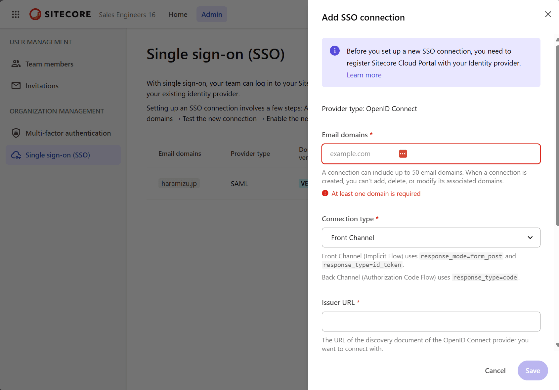Image resolution: width=559 pixels, height=390 pixels.
Task: Focus the Email domains text field
Action: (x=361, y=154)
